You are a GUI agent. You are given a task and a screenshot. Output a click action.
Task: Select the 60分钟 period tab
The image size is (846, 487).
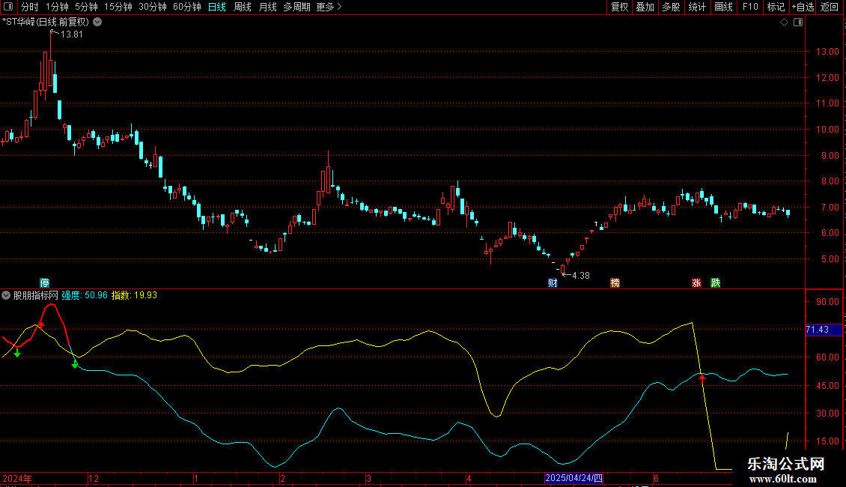pos(186,7)
